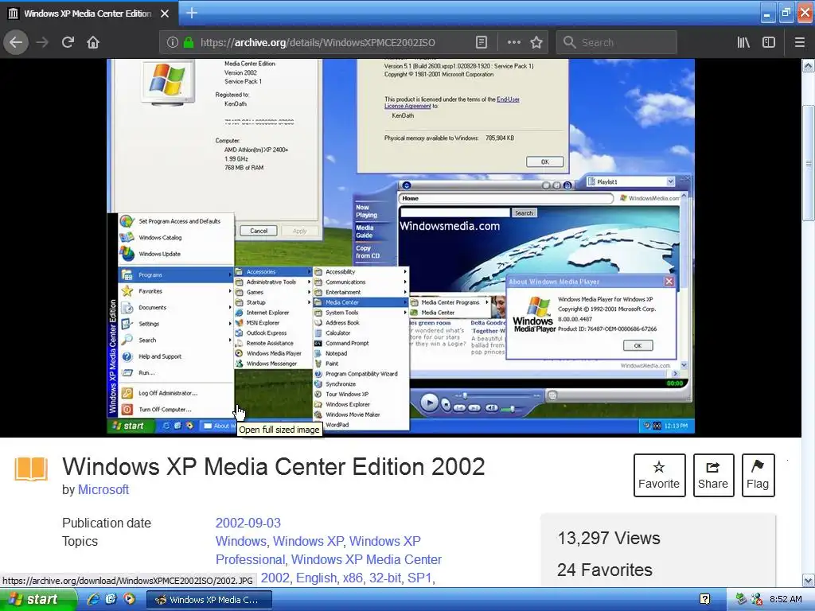Click the orange book texts icon

31,469
